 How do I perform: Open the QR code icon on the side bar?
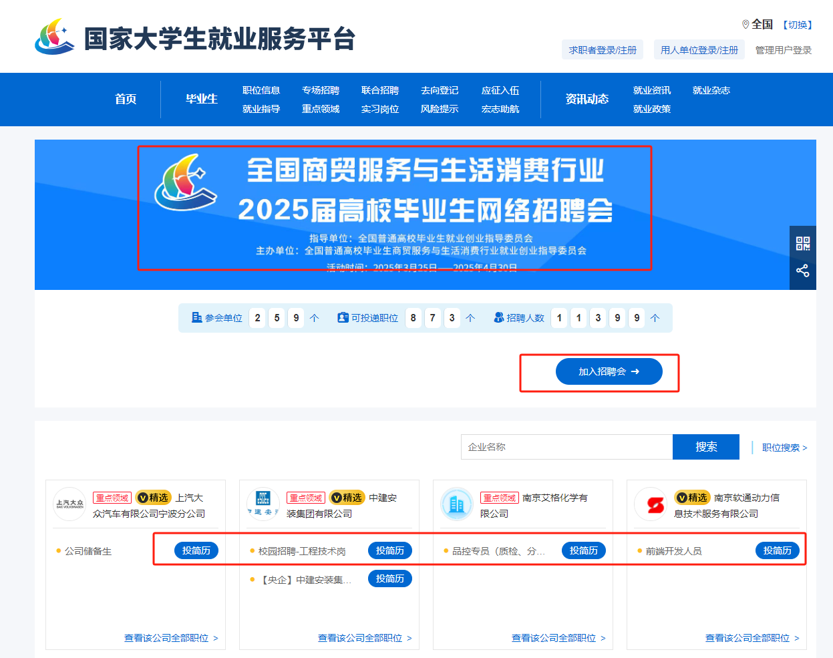click(x=803, y=244)
